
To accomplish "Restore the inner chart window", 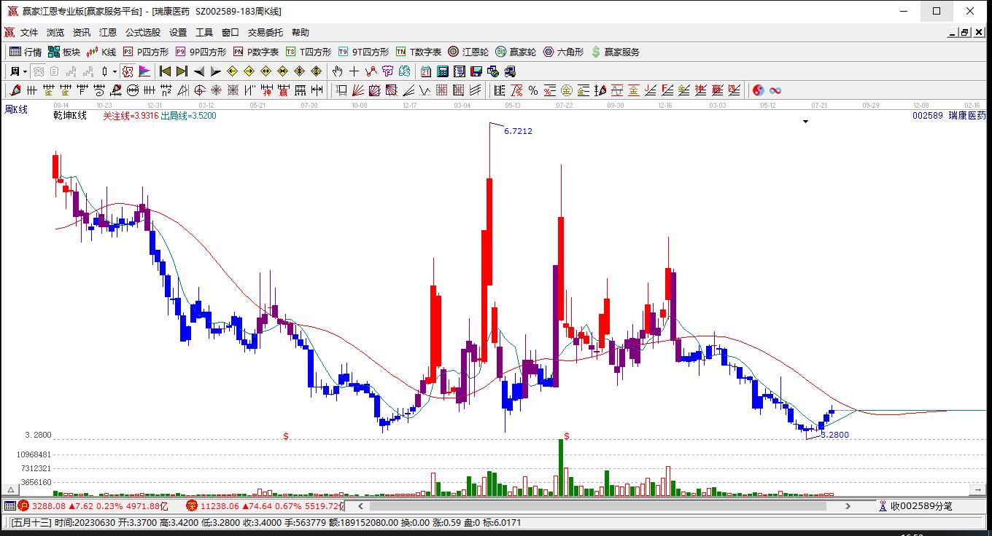I will [x=964, y=32].
